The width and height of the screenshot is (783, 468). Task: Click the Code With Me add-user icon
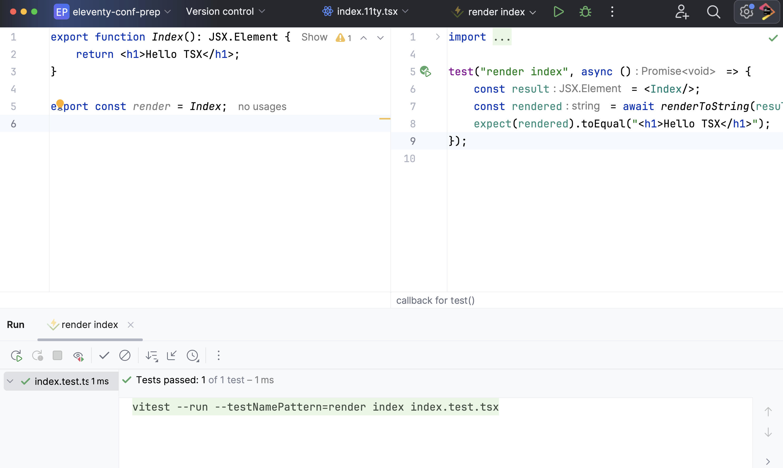tap(682, 12)
